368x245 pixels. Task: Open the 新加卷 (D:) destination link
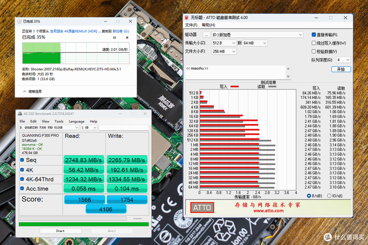121,31
